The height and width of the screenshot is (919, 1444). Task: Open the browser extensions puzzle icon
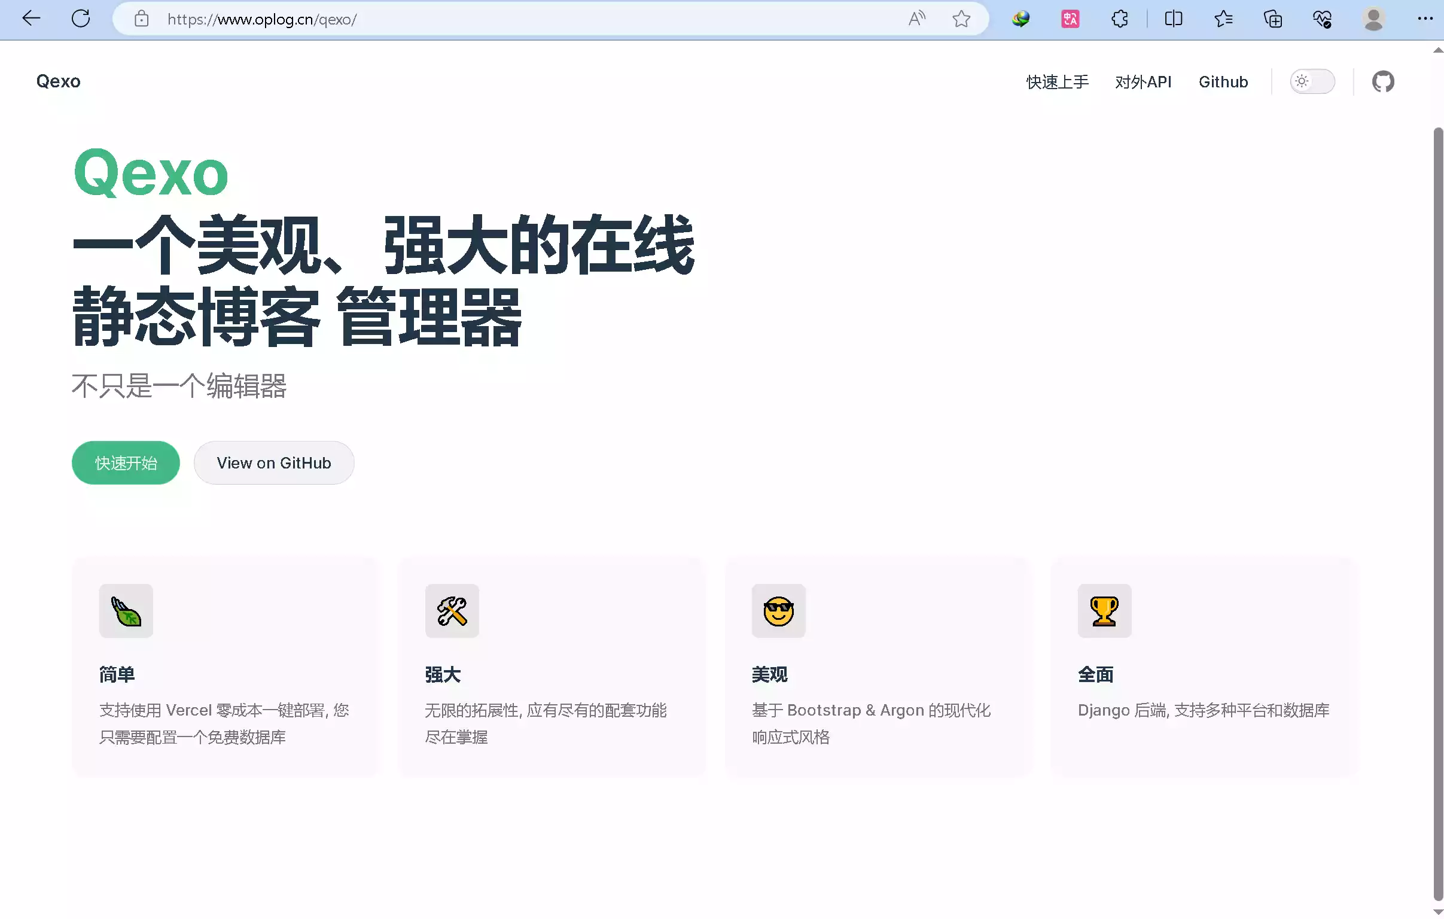coord(1119,19)
